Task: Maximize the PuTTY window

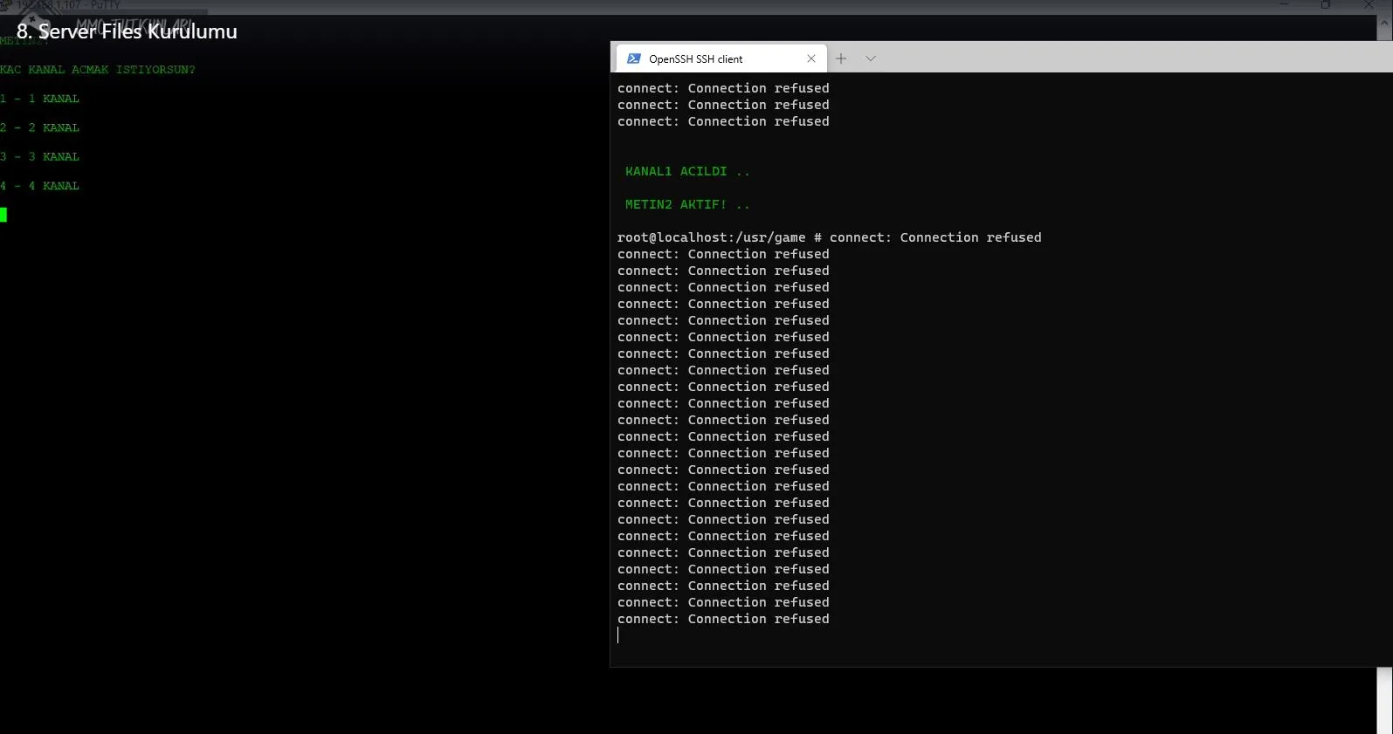Action: (x=1326, y=5)
